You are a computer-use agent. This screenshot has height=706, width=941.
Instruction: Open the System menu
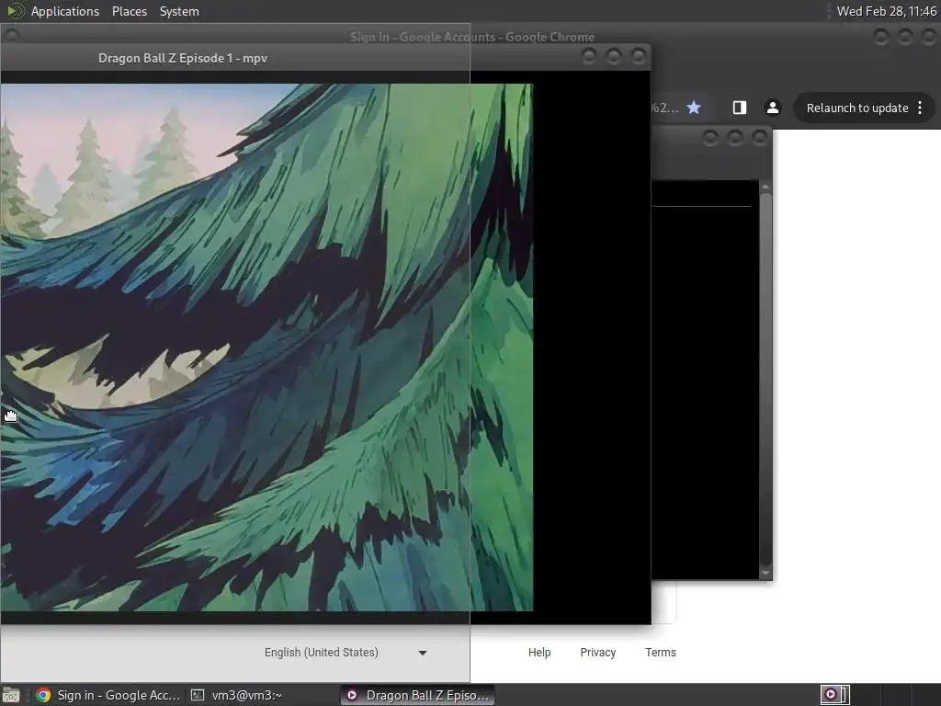[179, 11]
